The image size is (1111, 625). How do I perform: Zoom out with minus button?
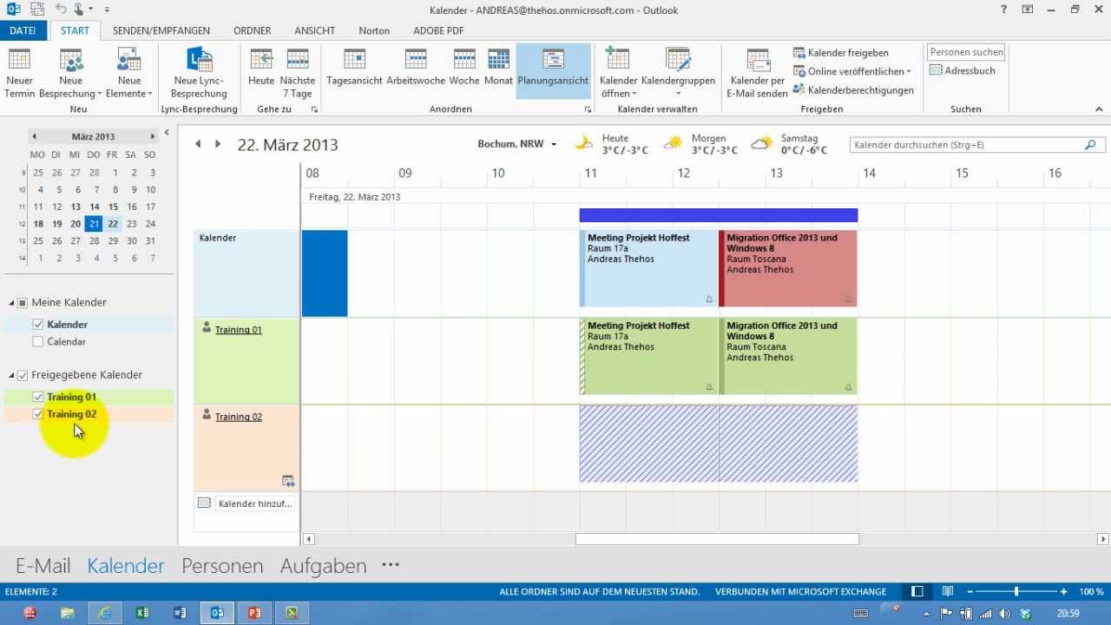pyautogui.click(x=970, y=591)
